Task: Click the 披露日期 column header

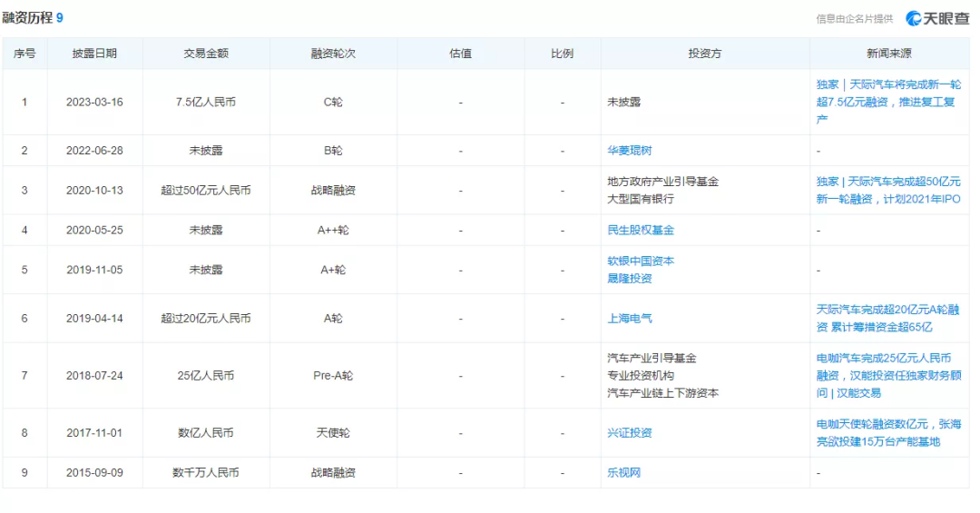Action: (x=94, y=54)
